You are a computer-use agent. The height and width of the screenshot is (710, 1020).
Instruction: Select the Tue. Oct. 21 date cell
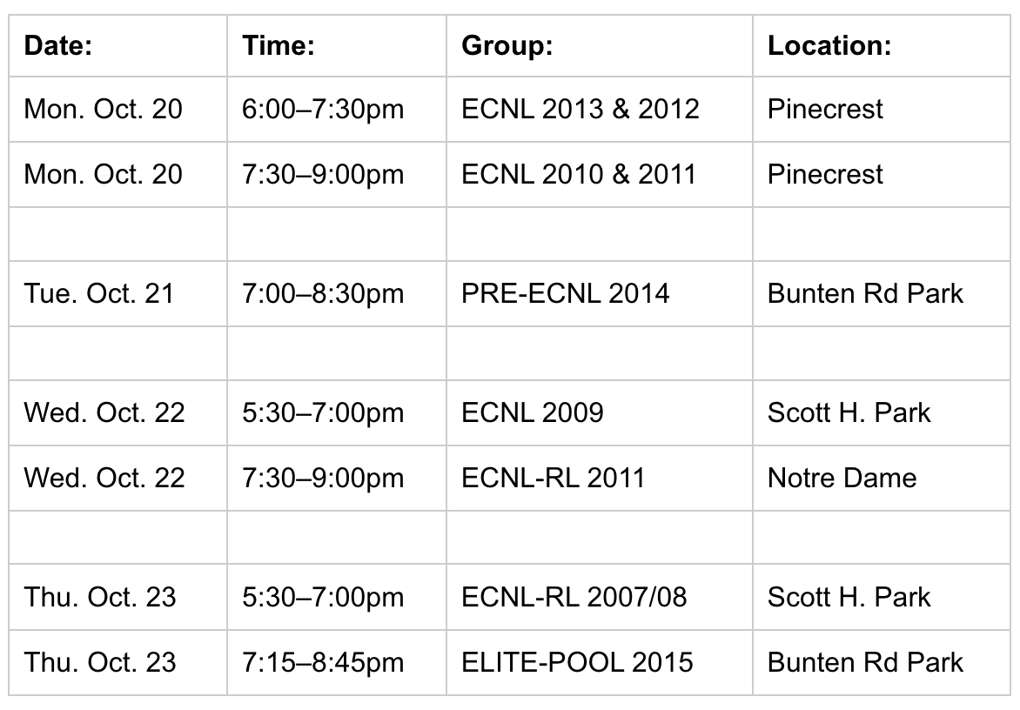(x=99, y=293)
